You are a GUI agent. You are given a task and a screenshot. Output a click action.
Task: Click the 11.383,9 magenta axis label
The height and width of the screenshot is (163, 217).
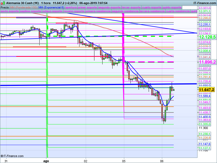pos(205,120)
